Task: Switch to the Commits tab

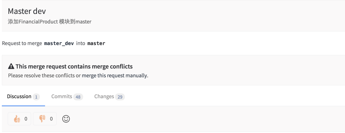Action: 67,97
